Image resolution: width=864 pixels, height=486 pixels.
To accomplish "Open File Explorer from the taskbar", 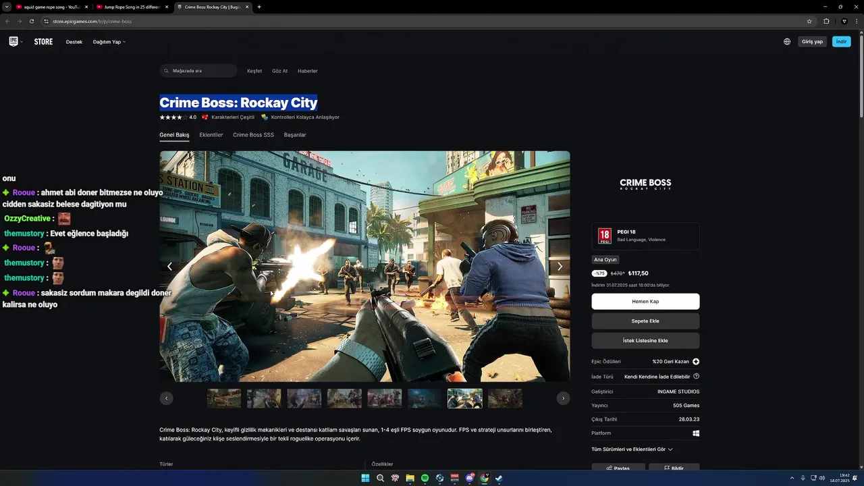I will [410, 478].
